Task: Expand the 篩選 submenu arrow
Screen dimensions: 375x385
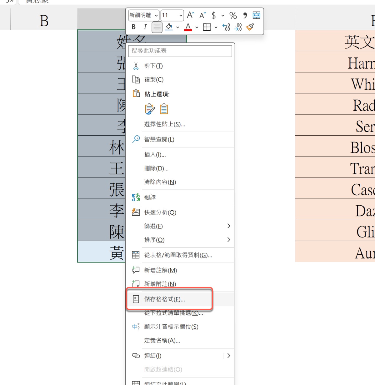Action: [x=229, y=226]
